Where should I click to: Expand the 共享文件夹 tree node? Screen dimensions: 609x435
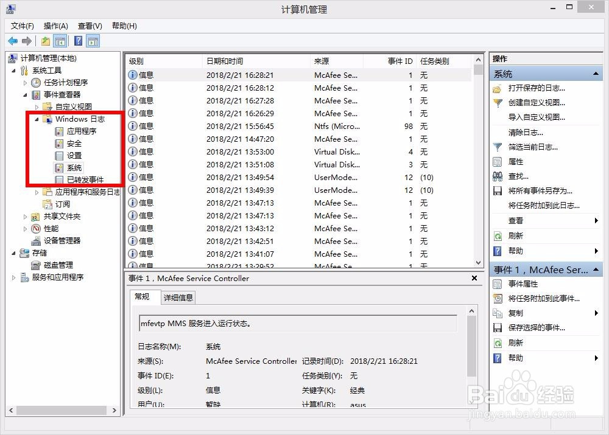24,216
